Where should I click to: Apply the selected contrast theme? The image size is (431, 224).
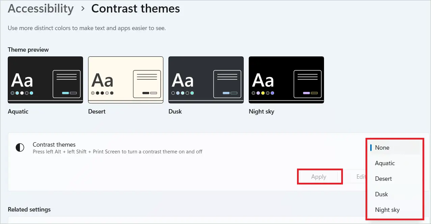pyautogui.click(x=318, y=176)
